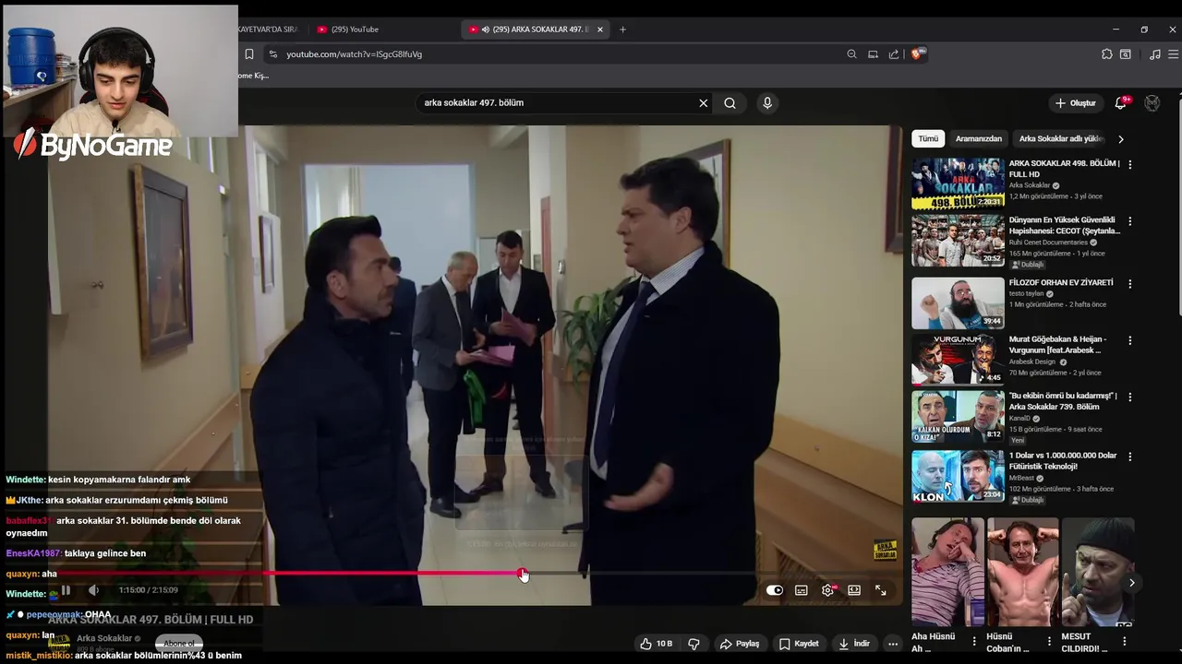1182x664 pixels.
Task: Open the notifications bell
Action: coord(1121,103)
